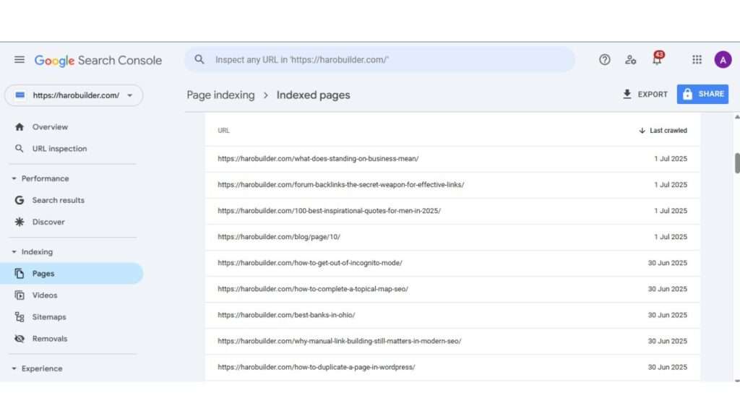Open the navigation hamburger menu
Viewport: 740px width, 416px height.
tap(20, 60)
